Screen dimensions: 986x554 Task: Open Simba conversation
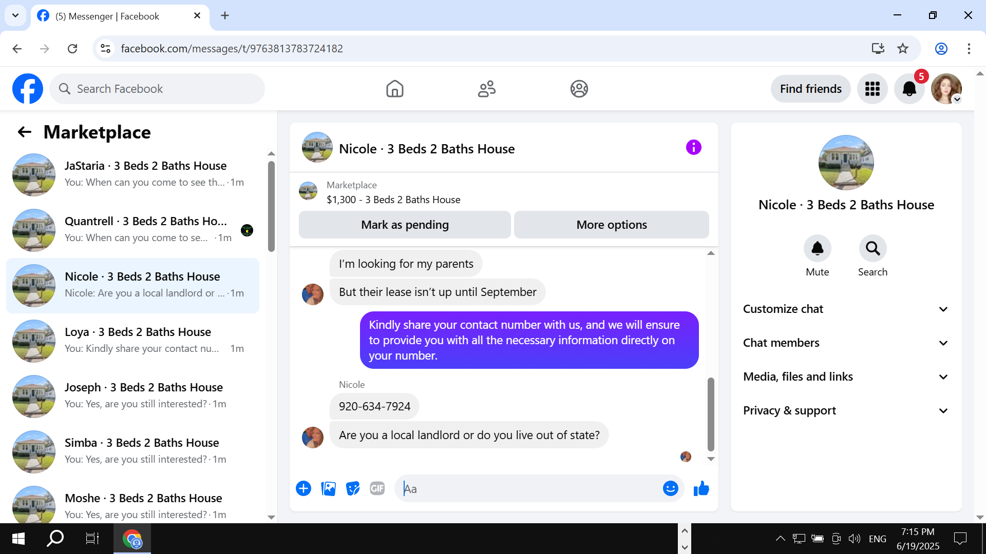click(132, 452)
